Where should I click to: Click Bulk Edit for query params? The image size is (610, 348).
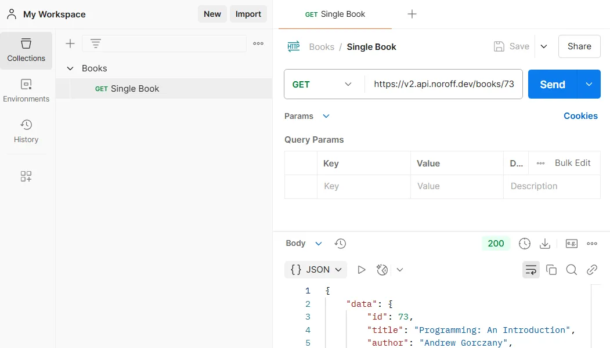click(x=572, y=163)
